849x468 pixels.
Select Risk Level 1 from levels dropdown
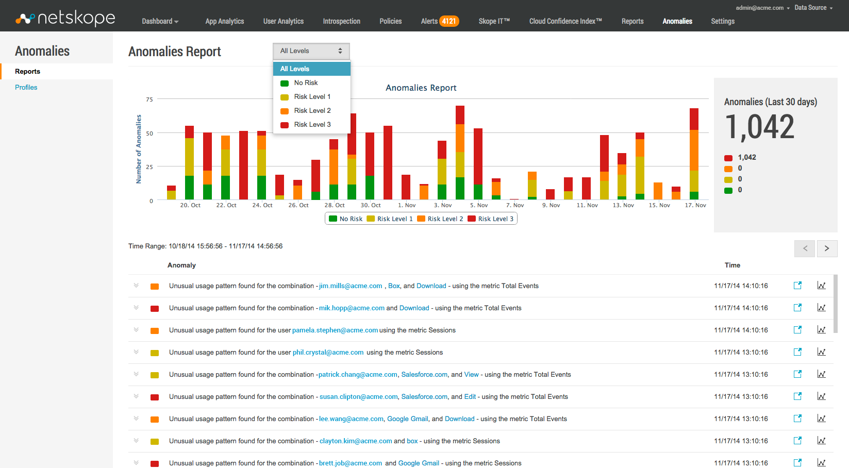click(x=312, y=97)
